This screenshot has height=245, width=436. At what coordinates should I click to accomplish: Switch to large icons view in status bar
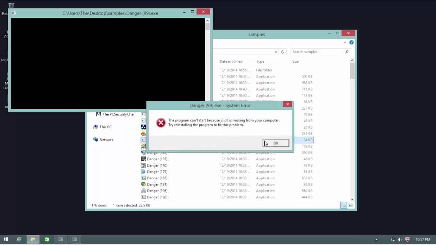click(x=350, y=205)
